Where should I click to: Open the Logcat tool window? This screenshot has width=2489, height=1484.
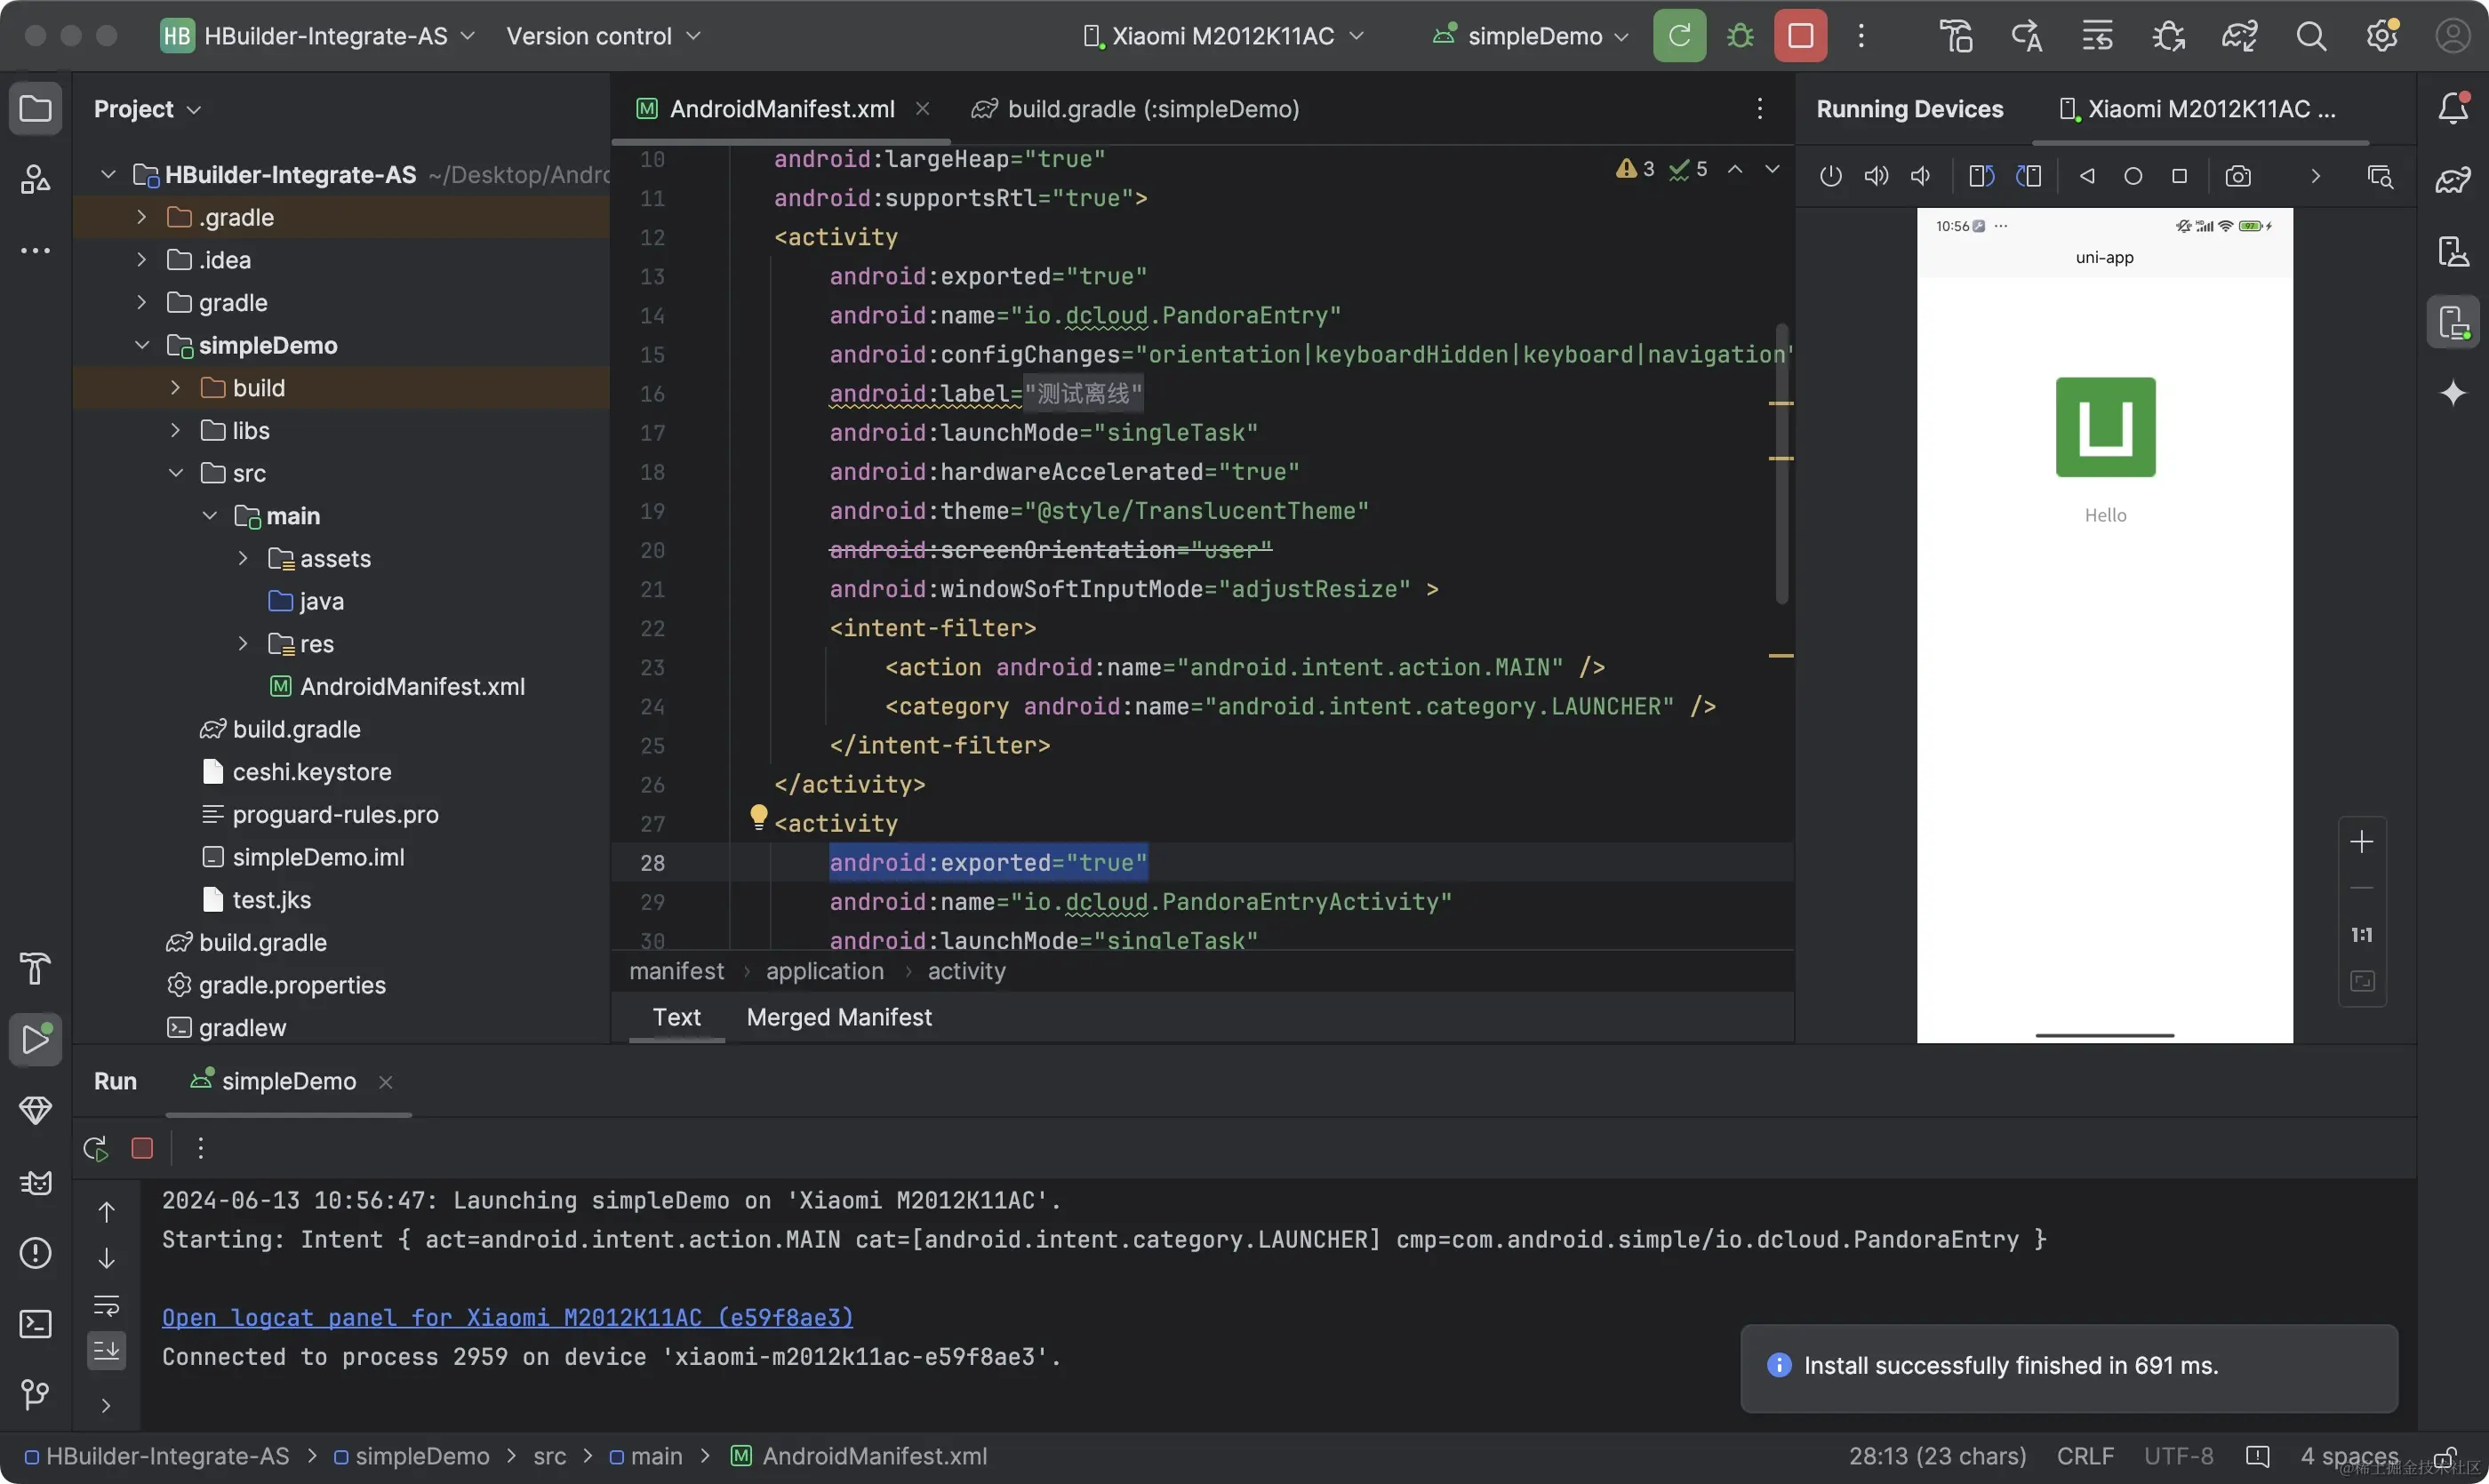click(36, 1183)
